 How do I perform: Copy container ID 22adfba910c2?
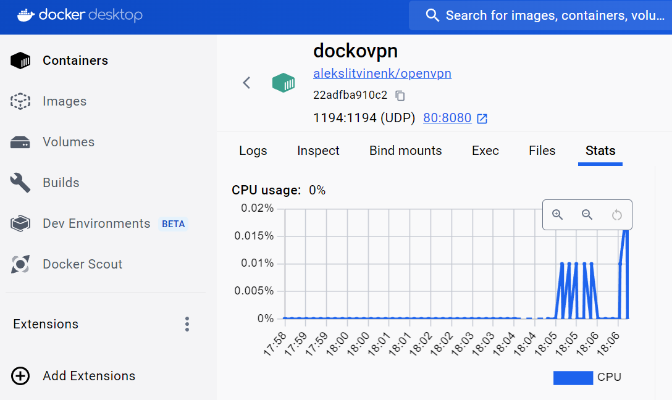tap(400, 96)
